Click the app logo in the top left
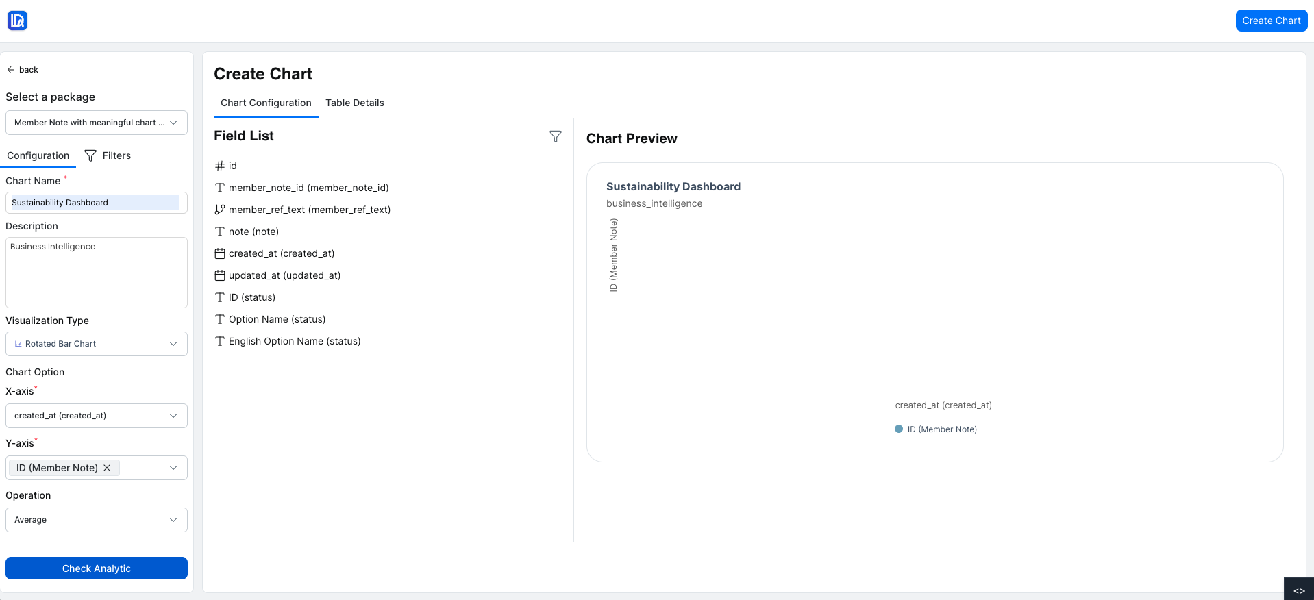Image resolution: width=1314 pixels, height=600 pixels. pos(16,20)
